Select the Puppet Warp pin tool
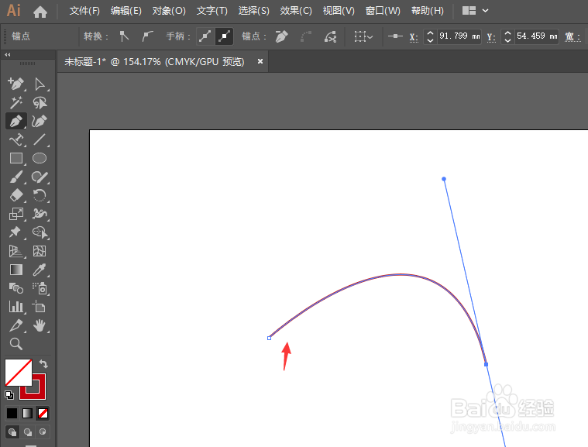The width and height of the screenshot is (588, 447). (x=15, y=232)
